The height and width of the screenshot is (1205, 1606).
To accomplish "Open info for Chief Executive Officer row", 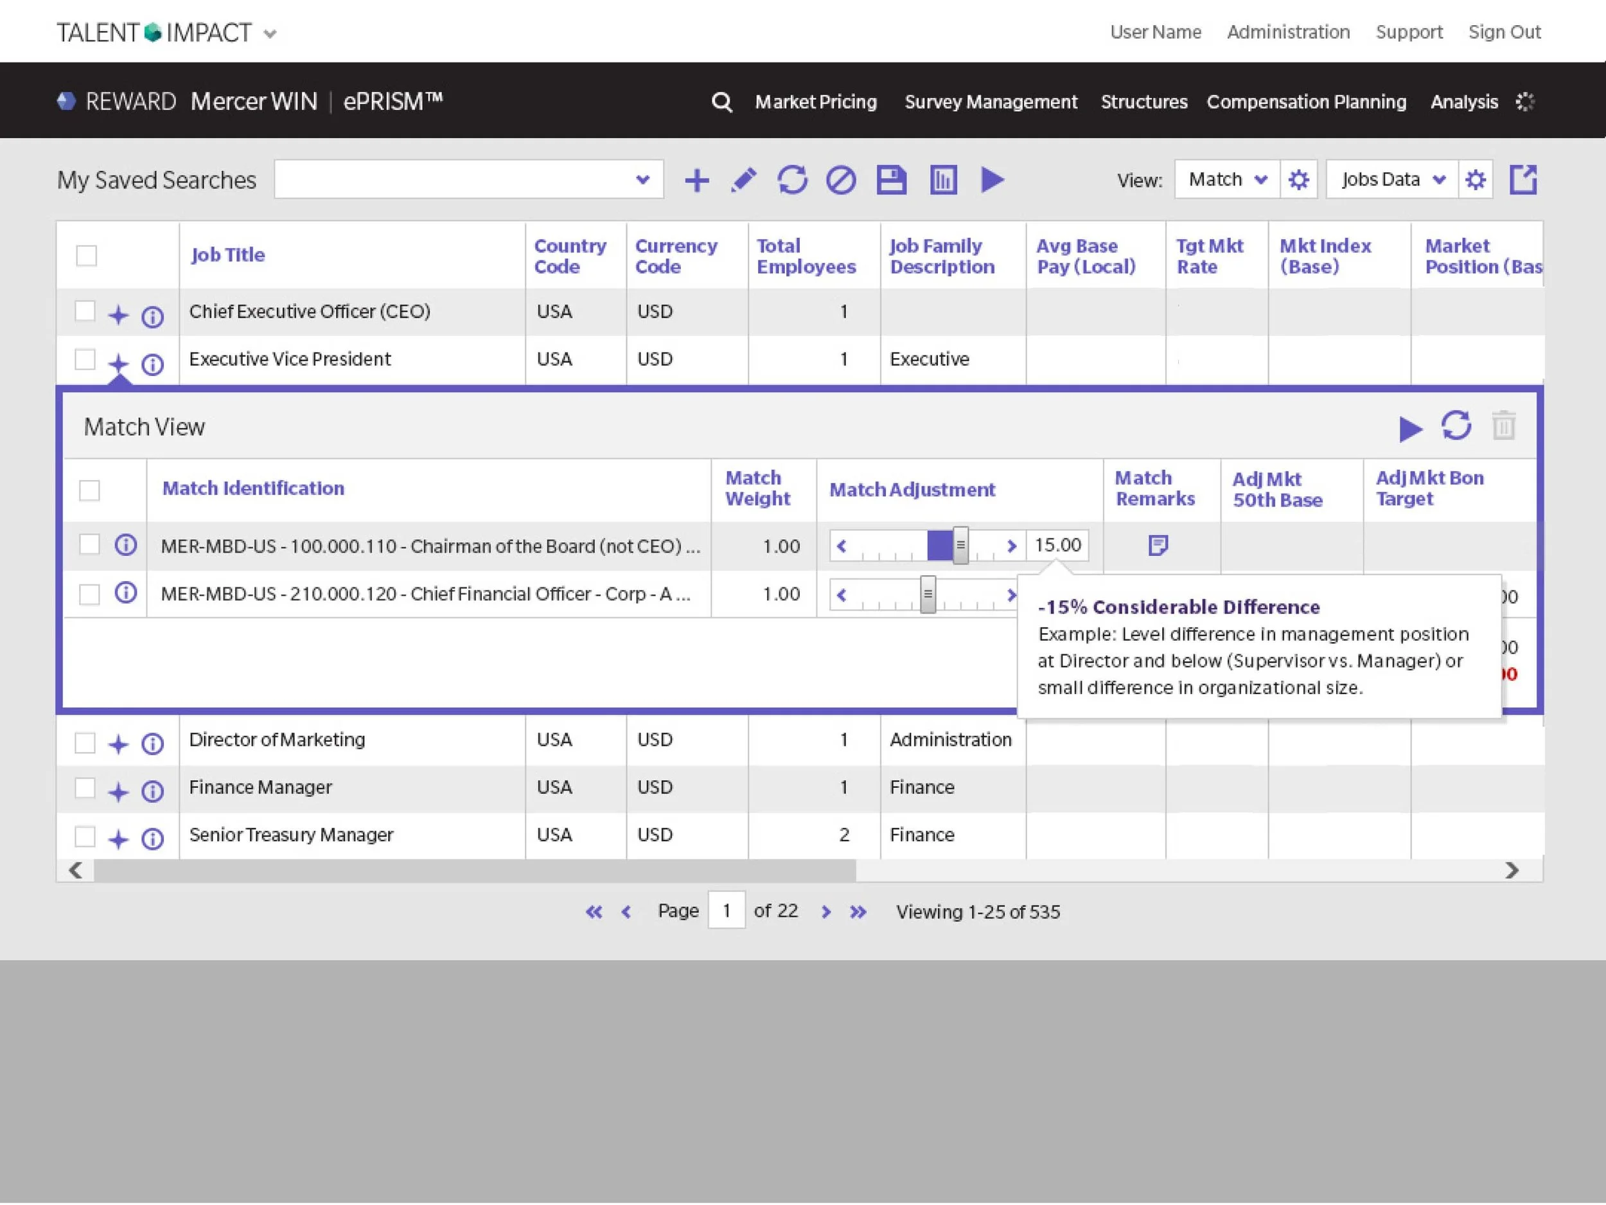I will [x=152, y=317].
